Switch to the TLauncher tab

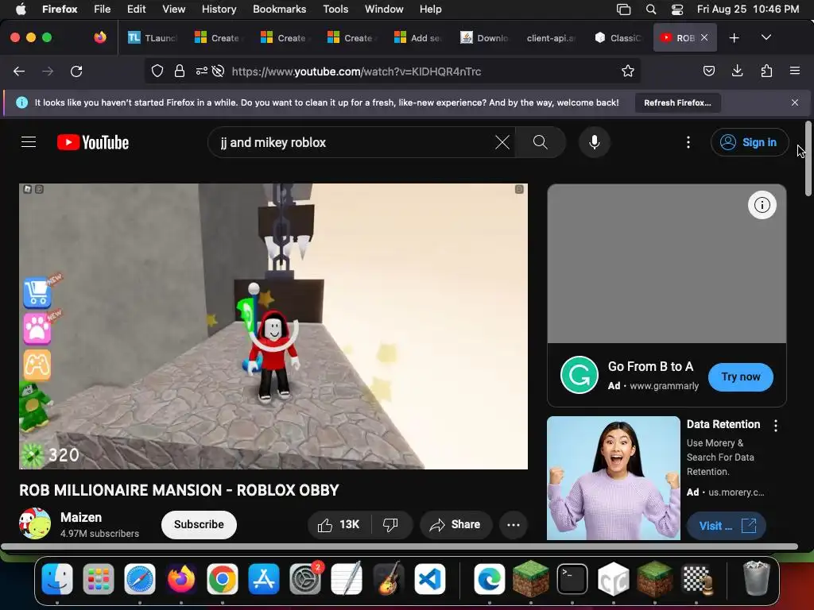pos(153,38)
